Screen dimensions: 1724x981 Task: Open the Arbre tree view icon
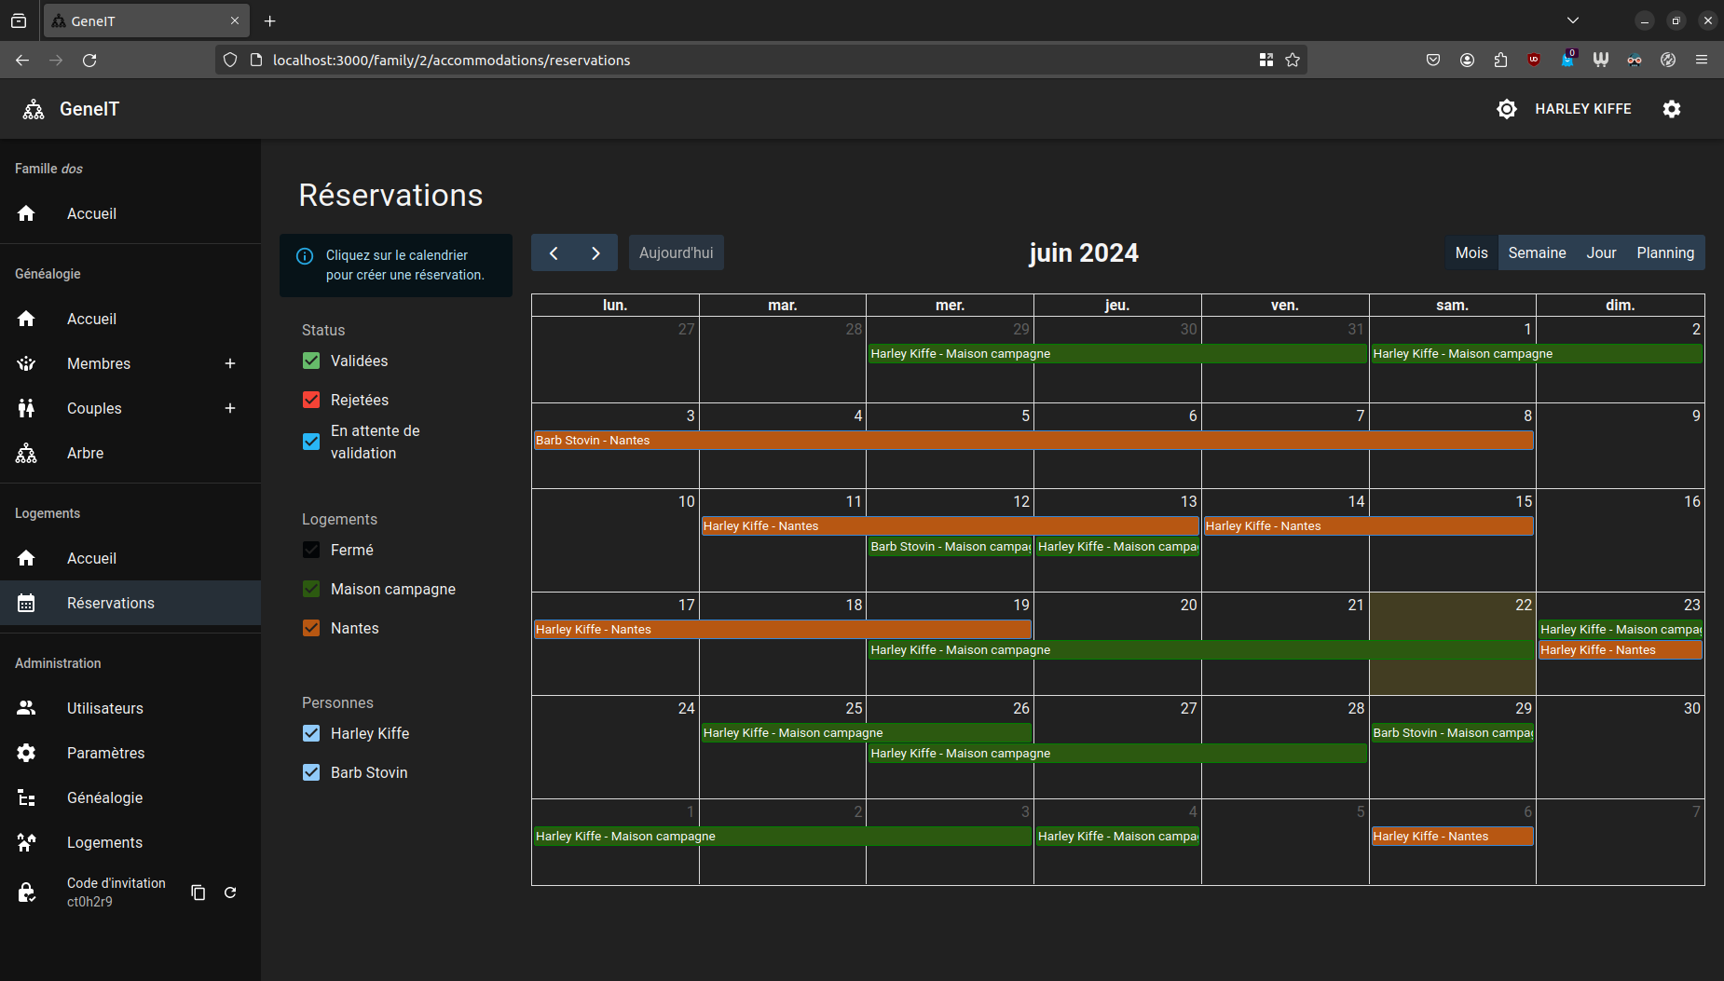point(26,453)
